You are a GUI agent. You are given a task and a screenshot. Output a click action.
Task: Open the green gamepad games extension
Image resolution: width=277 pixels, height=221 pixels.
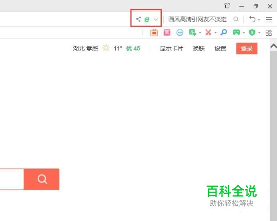click(x=236, y=32)
